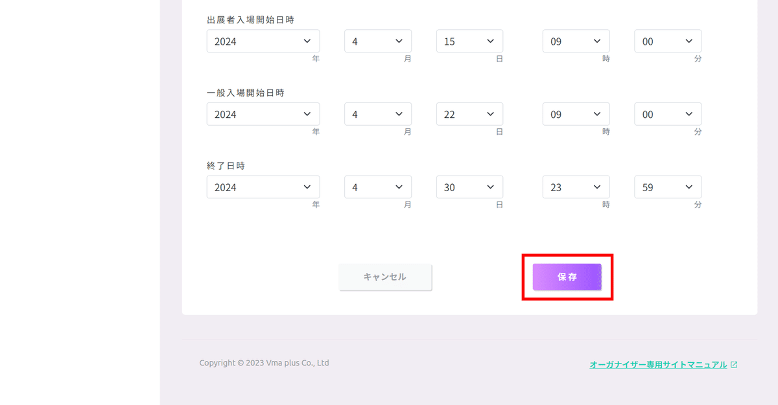This screenshot has width=778, height=405.
Task: Open the 終了日時 hour dropdown showing 23
Action: (x=576, y=187)
